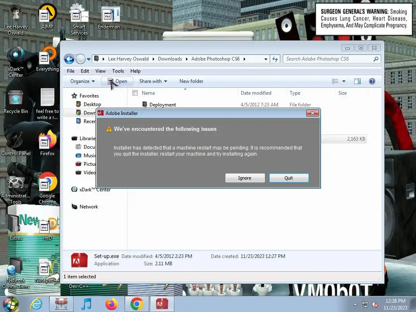
Task: Select Downloads in the address path
Action: (x=170, y=59)
